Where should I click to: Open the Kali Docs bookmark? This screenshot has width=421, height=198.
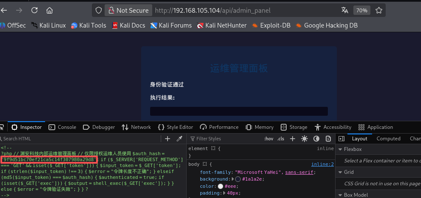coord(128,25)
